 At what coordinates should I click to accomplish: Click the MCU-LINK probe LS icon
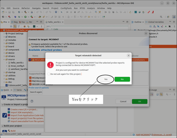click(29, 60)
